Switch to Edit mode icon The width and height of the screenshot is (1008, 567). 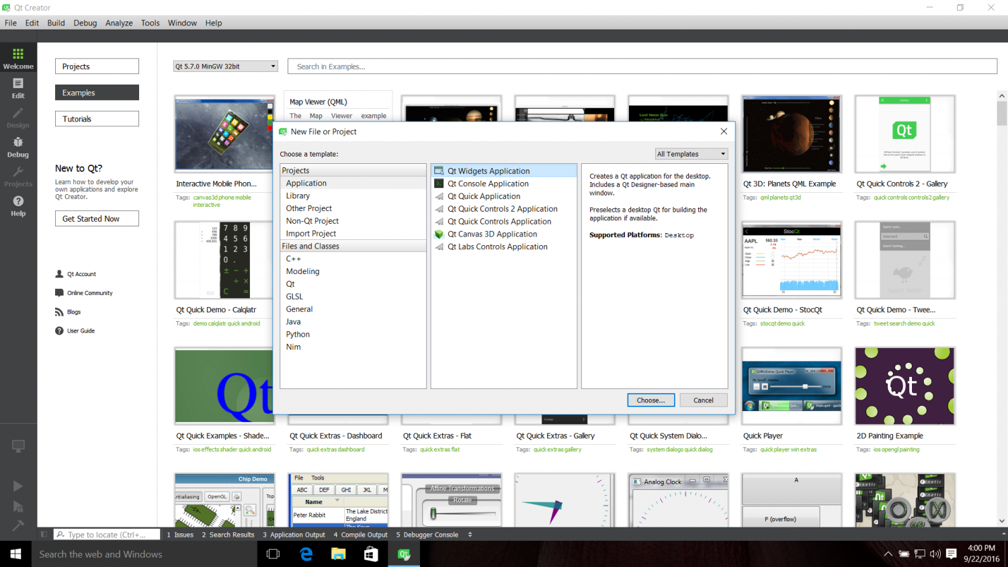point(18,87)
